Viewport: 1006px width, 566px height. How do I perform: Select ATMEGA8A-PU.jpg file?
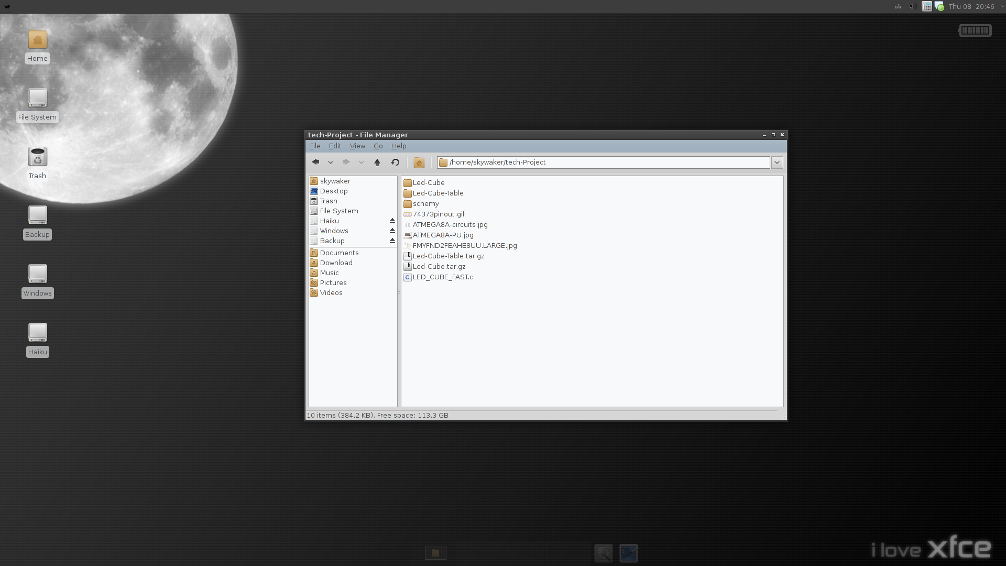click(x=439, y=235)
